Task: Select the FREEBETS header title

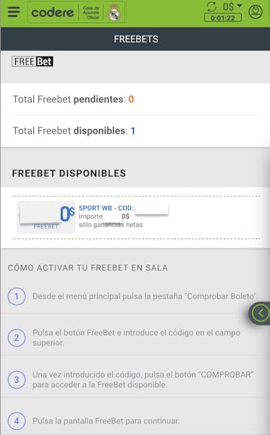Action: (x=136, y=39)
